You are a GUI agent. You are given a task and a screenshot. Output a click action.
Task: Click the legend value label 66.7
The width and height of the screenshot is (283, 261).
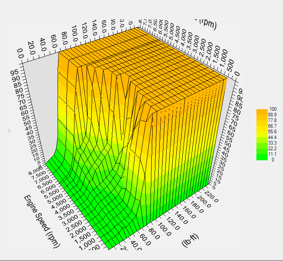[273, 126]
